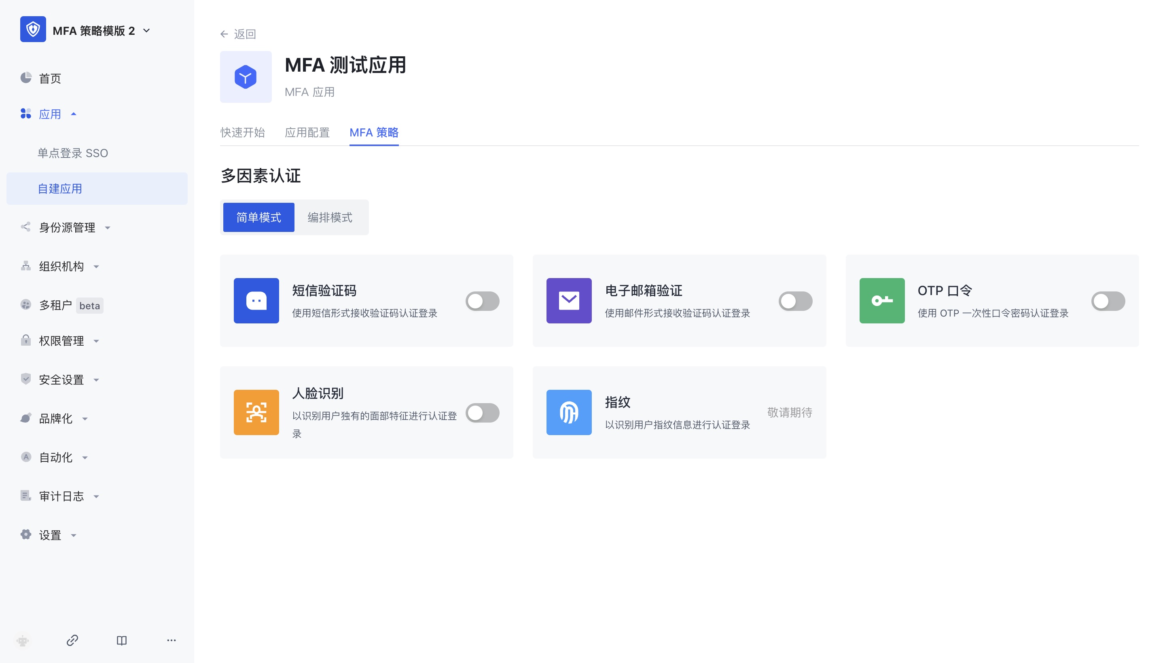Click the 身份源管理 sidebar icon
The width and height of the screenshot is (1165, 663).
click(26, 227)
